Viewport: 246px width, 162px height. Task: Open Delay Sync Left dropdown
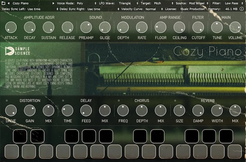(43, 9)
